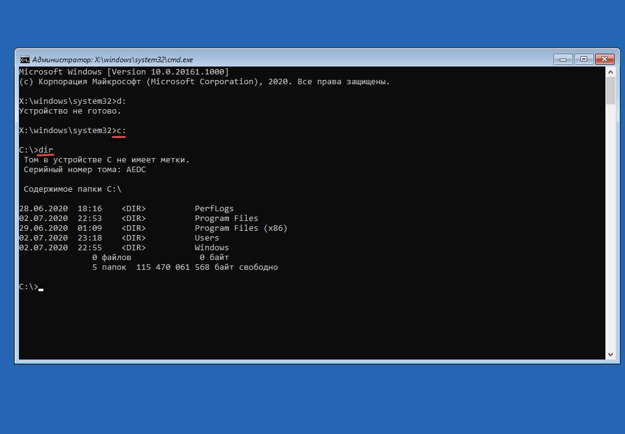Viewport: 625px width, 434px height.
Task: Click the underlined dir command text
Action: (x=46, y=150)
